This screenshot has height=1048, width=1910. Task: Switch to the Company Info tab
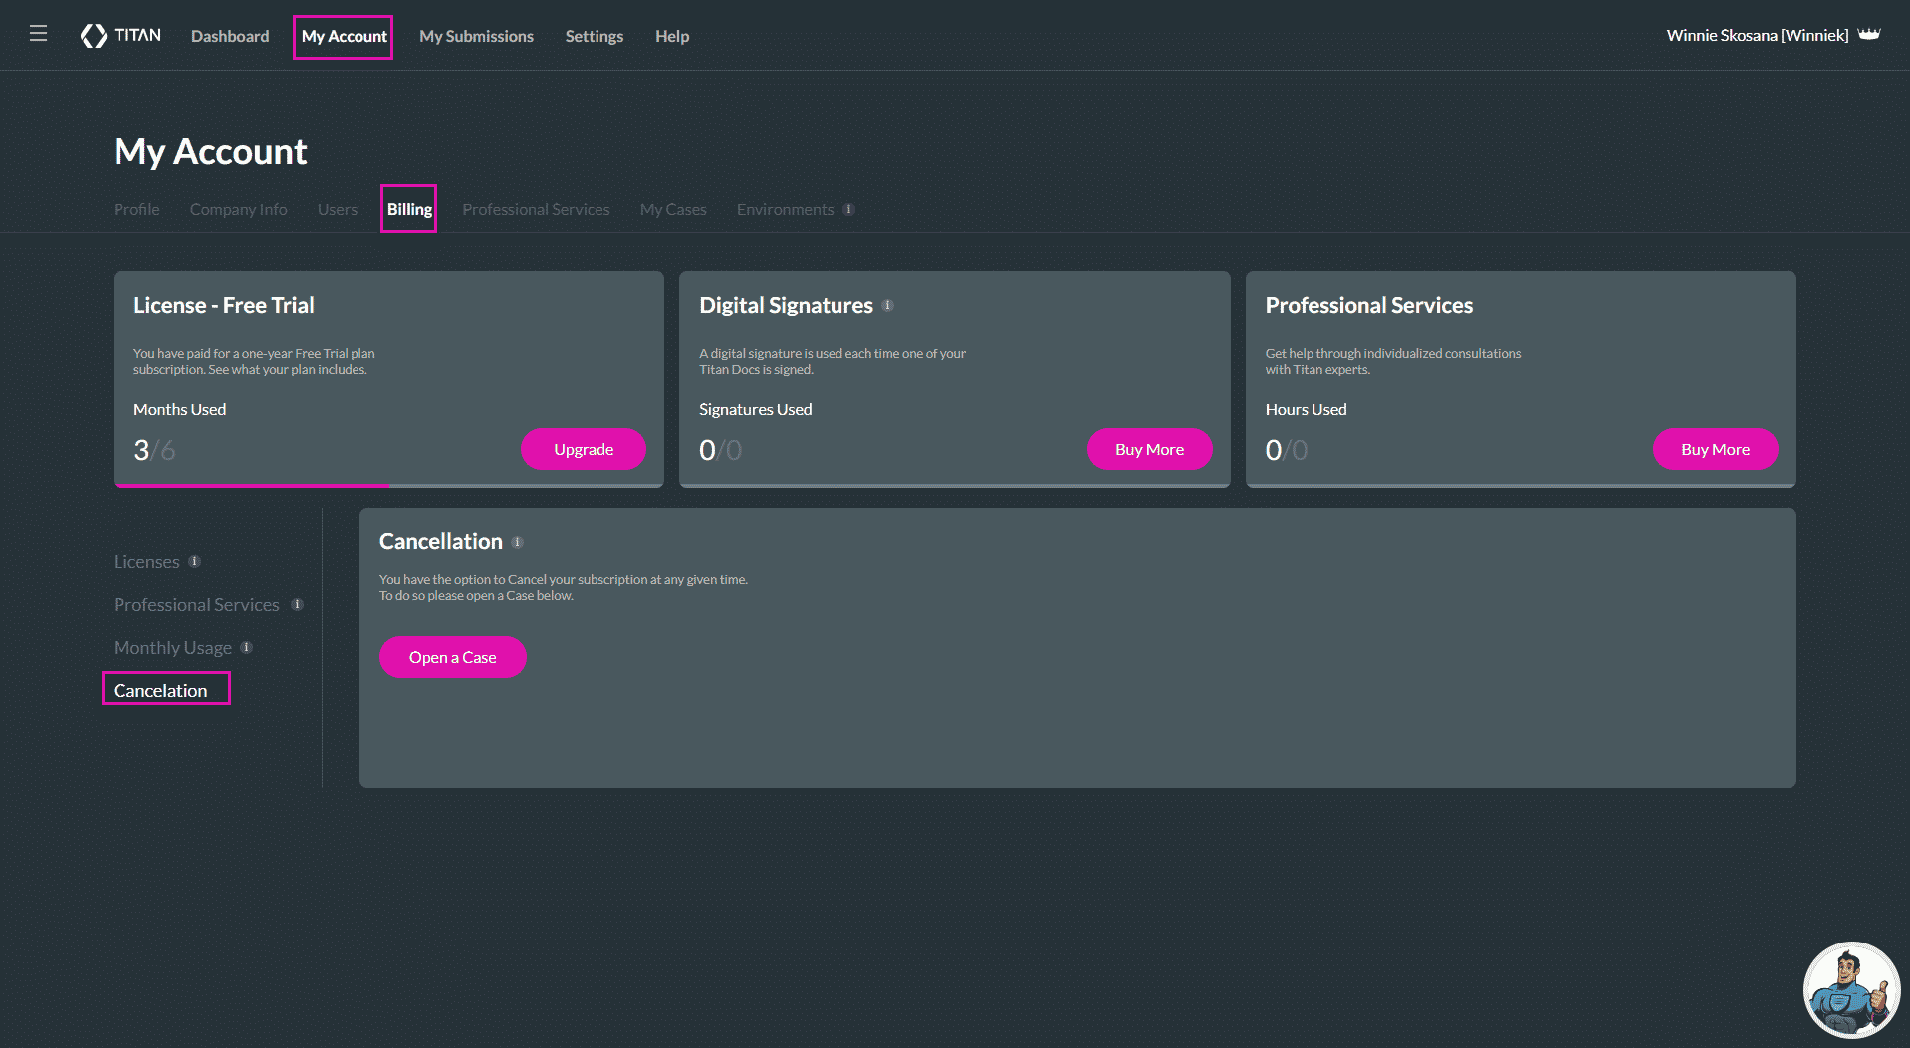click(238, 209)
